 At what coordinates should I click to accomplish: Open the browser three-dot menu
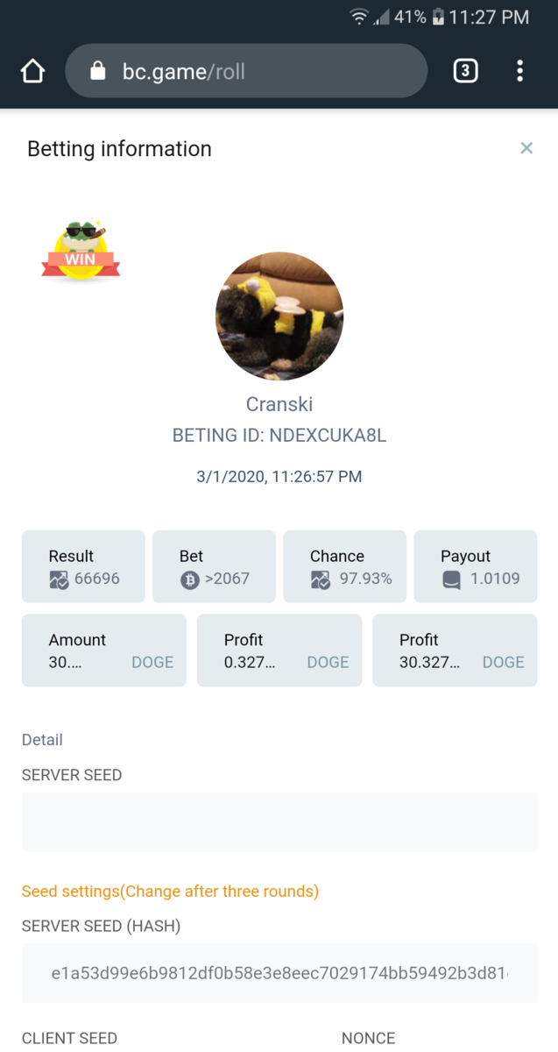[519, 71]
